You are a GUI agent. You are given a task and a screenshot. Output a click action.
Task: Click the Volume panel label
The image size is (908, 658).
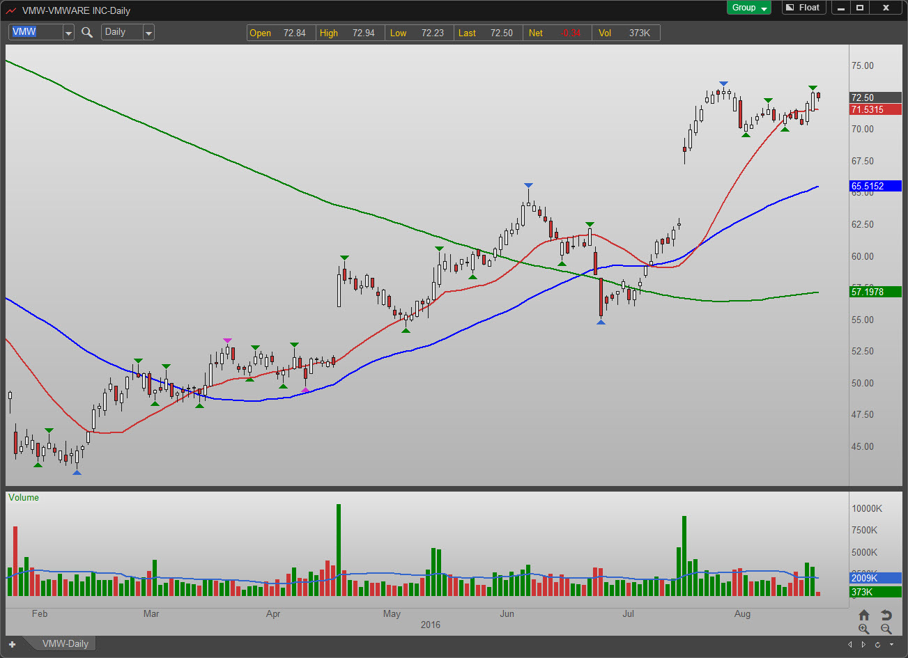pos(24,498)
